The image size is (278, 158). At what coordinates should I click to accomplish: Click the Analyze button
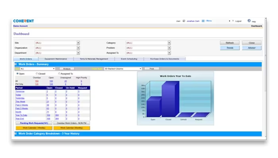[x=67, y=69]
